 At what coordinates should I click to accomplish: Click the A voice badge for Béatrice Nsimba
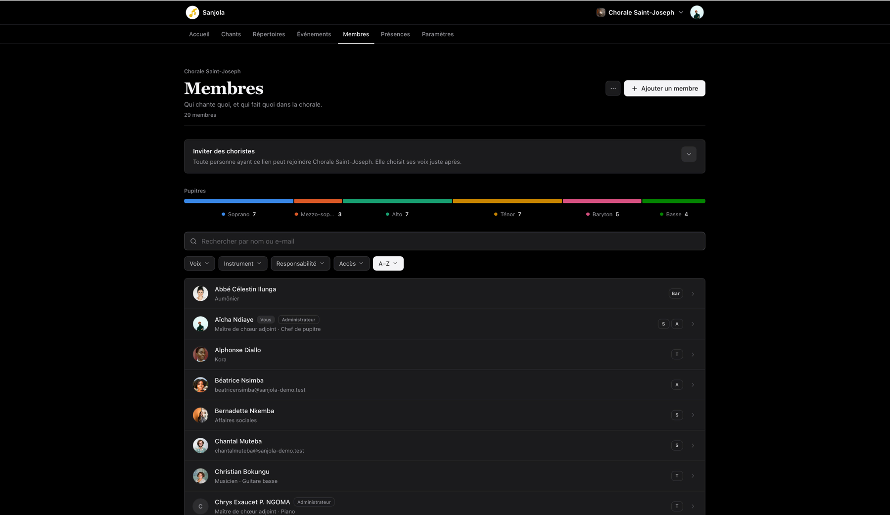click(x=677, y=385)
